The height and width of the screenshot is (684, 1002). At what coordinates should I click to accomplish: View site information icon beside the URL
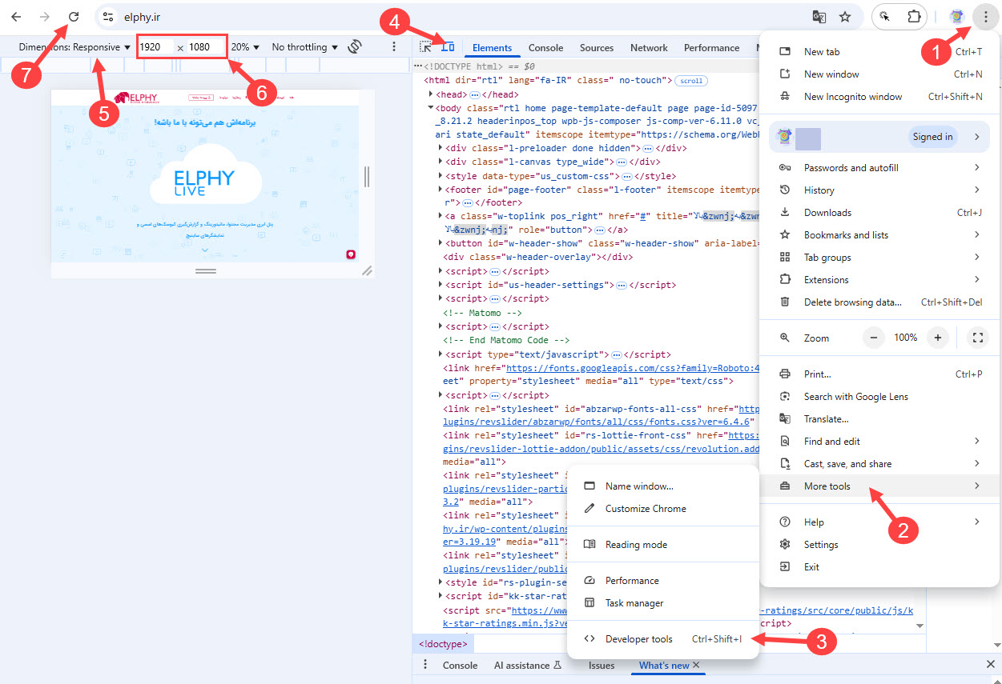[109, 16]
